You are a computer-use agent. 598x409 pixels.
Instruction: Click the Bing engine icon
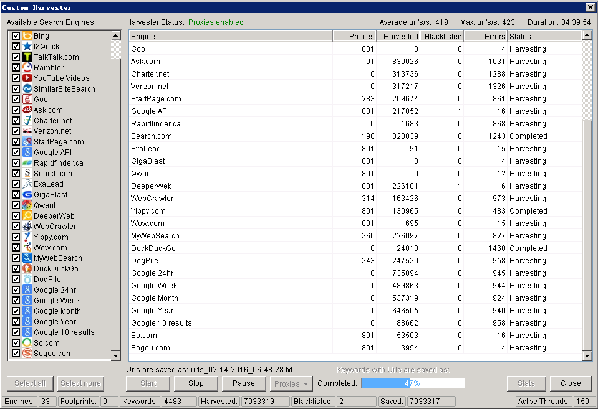(27, 36)
